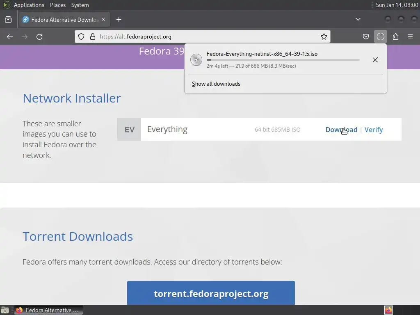Click the Firefox workspace icon in bottom panel
The image size is (420, 315).
(388, 310)
